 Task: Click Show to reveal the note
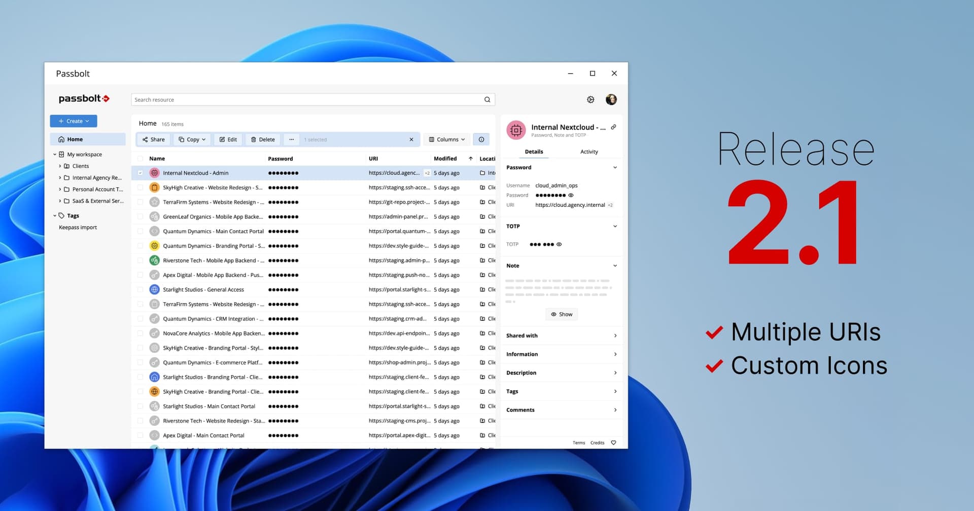tap(561, 314)
